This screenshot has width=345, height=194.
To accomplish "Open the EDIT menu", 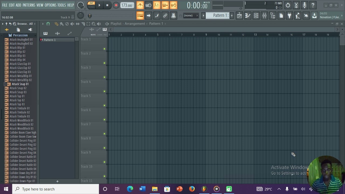I will tap(12, 5).
